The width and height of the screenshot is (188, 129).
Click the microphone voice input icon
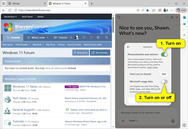(x=173, y=121)
